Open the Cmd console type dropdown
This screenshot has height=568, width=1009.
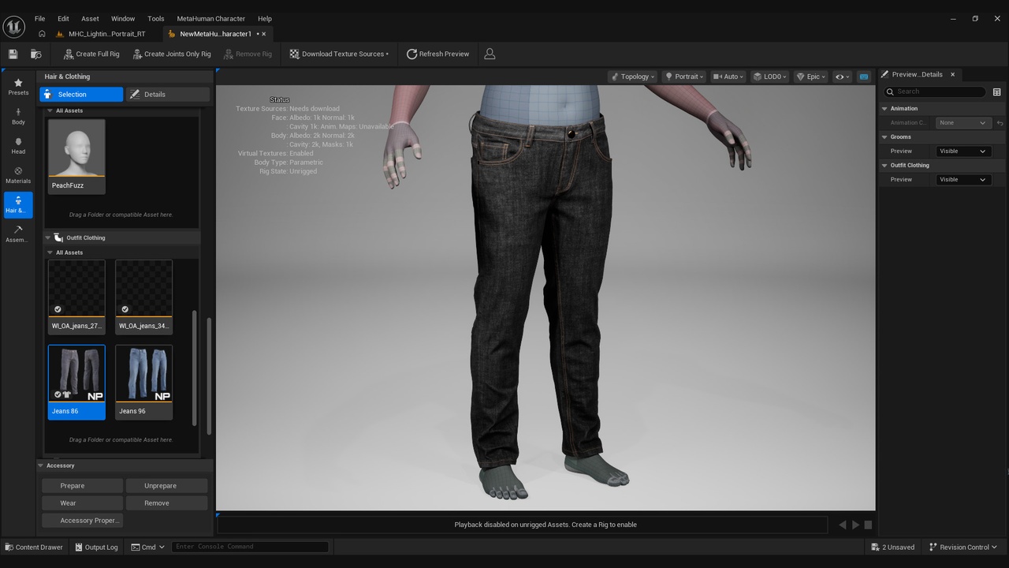pyautogui.click(x=147, y=547)
